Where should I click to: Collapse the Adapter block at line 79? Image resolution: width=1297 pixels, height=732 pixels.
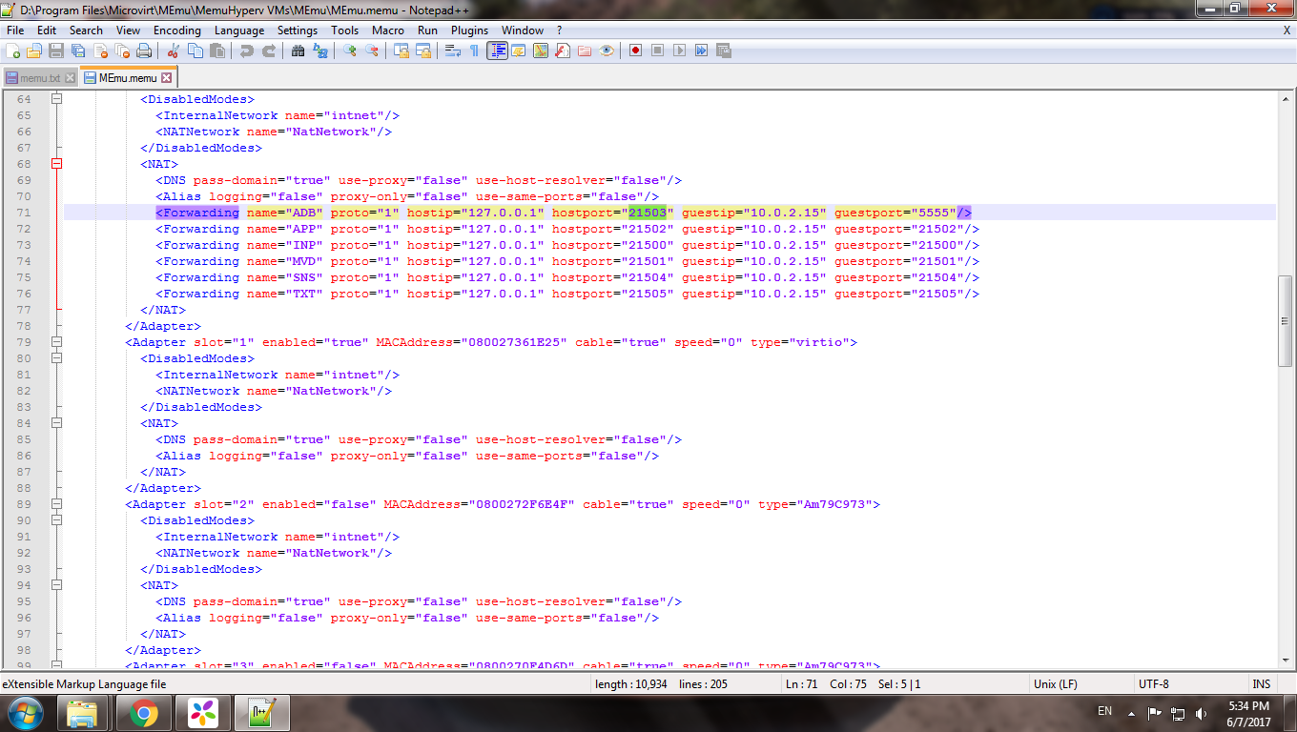click(x=56, y=342)
